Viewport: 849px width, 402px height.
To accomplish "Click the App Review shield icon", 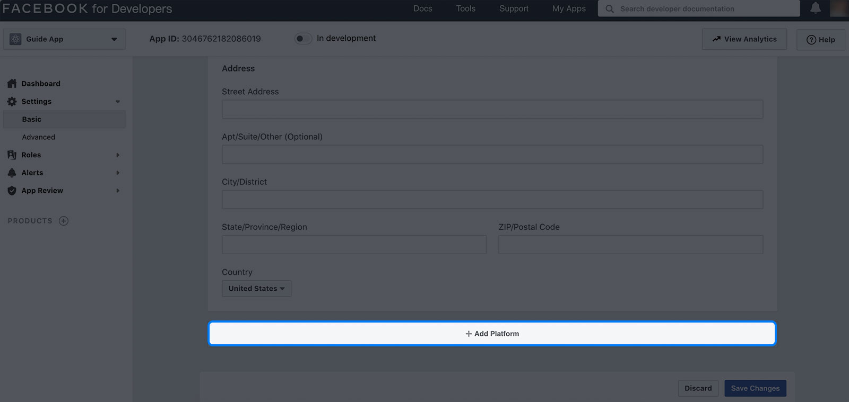I will tap(12, 191).
